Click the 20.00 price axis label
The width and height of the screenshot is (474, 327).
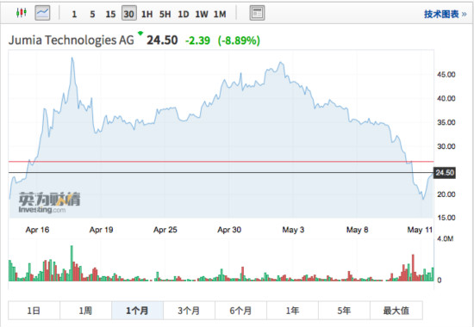[x=446, y=194]
